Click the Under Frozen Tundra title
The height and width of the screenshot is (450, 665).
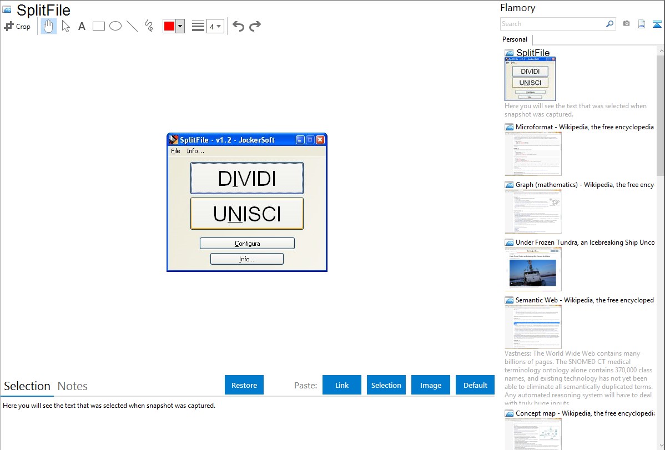tap(585, 242)
